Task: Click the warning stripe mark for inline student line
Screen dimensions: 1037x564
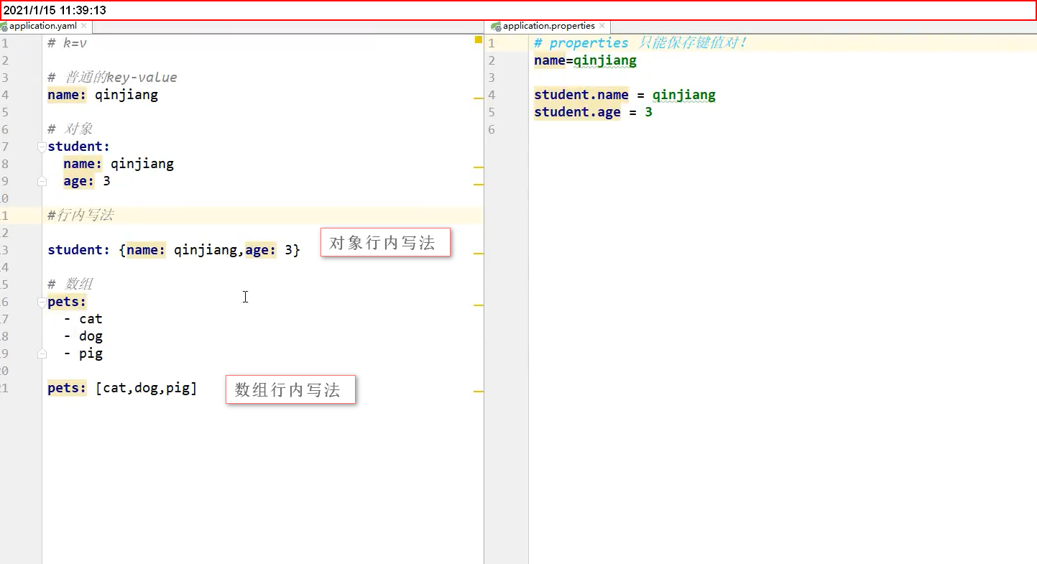Action: tap(479, 254)
